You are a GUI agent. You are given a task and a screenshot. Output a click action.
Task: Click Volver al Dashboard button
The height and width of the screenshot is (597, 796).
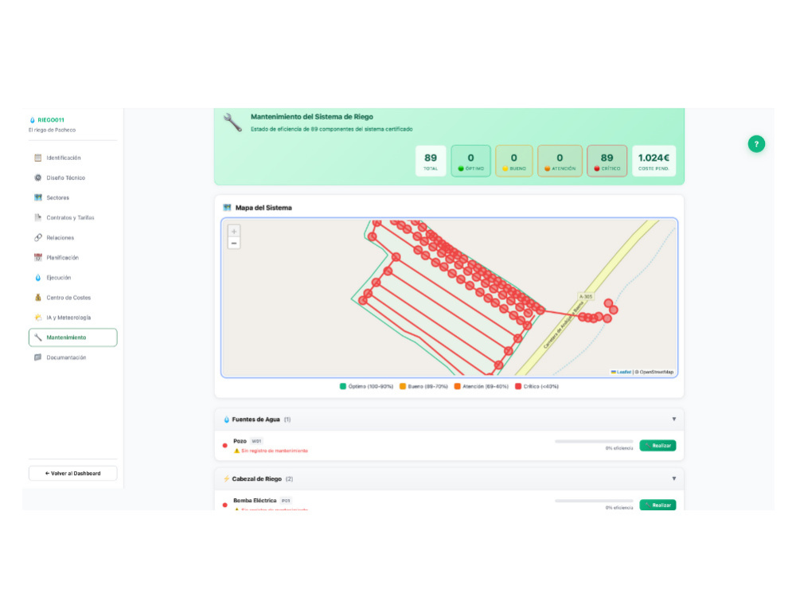click(x=73, y=473)
